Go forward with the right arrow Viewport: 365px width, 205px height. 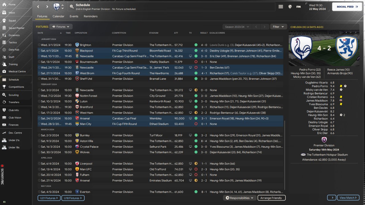47,7
